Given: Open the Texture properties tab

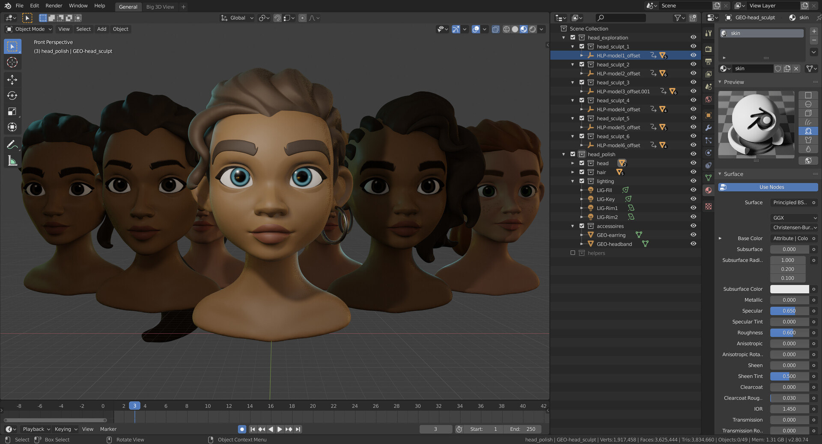Looking at the screenshot, I should point(709,206).
